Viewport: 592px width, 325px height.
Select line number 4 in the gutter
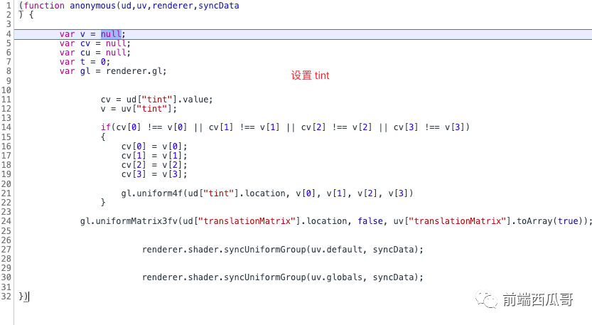pyautogui.click(x=9, y=34)
